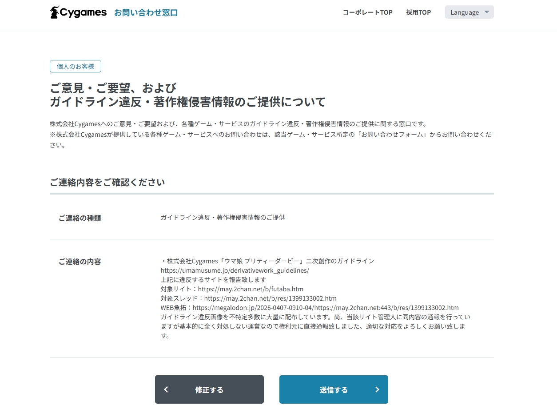Image resolution: width=557 pixels, height=413 pixels.
Task: Click the ご連絡内容をご確認ください section heading
Action: (x=107, y=182)
